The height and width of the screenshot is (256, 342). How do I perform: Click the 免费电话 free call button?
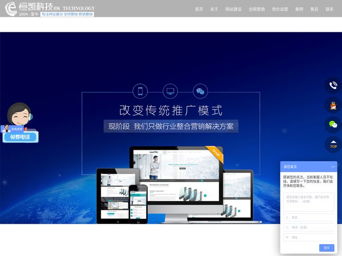(x=20, y=137)
